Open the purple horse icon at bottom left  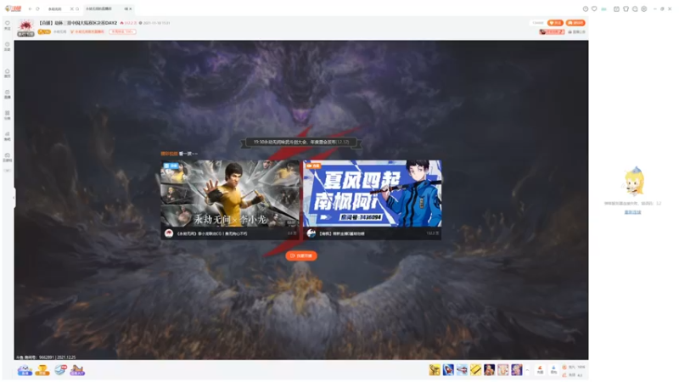tap(77, 370)
